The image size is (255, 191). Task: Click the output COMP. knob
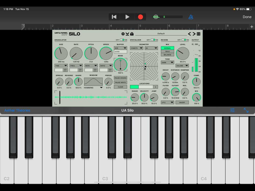click(x=196, y=82)
